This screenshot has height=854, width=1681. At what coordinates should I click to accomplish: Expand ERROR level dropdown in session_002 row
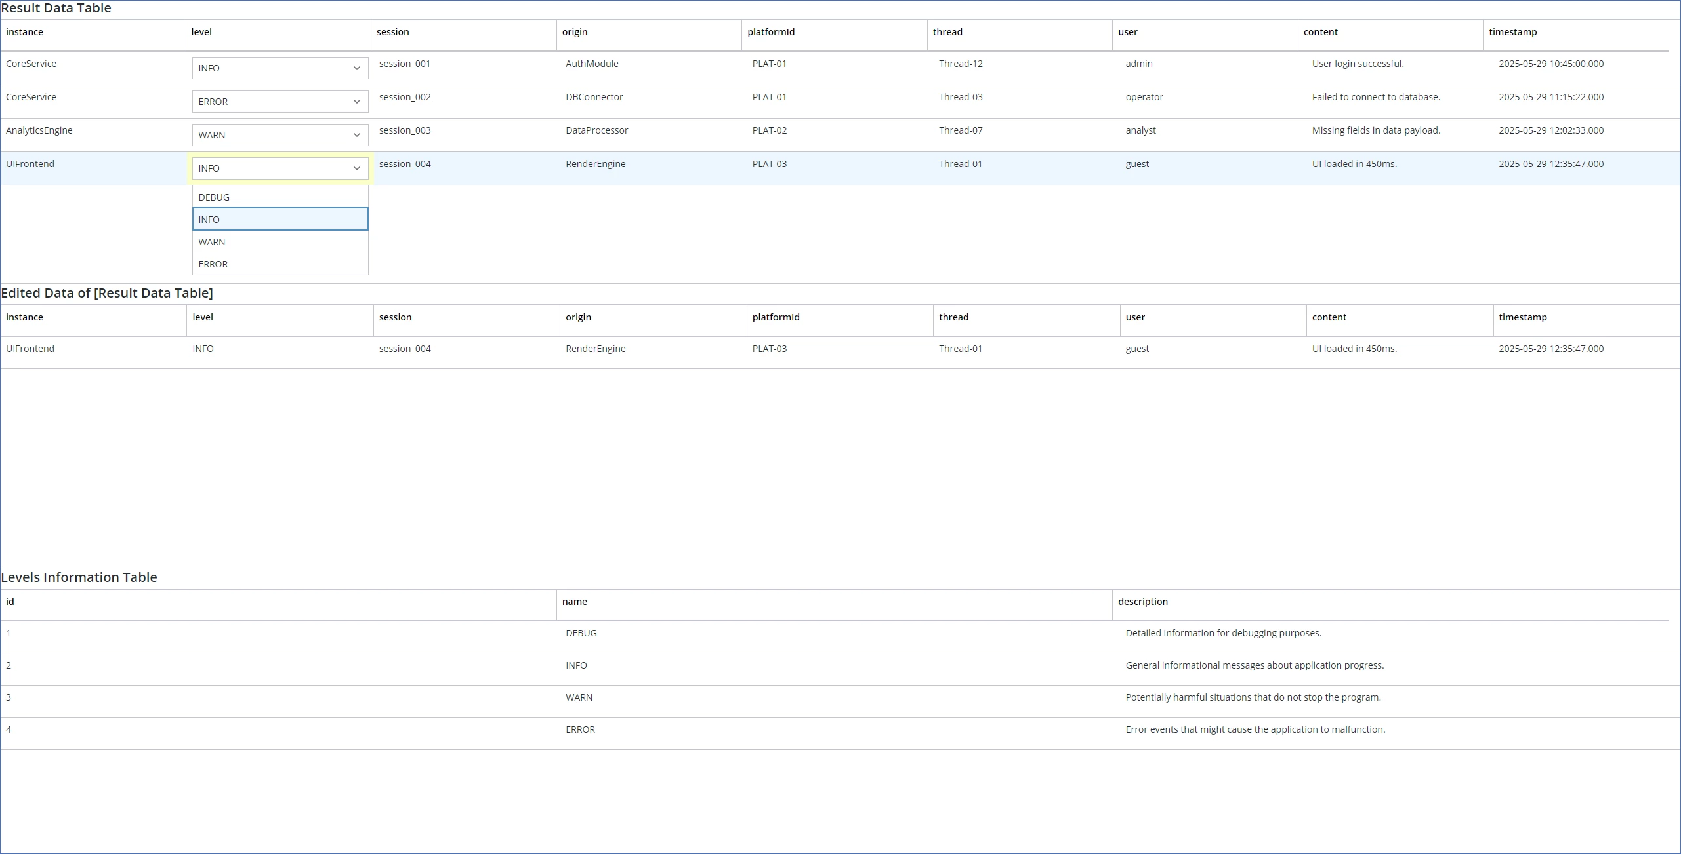(280, 102)
